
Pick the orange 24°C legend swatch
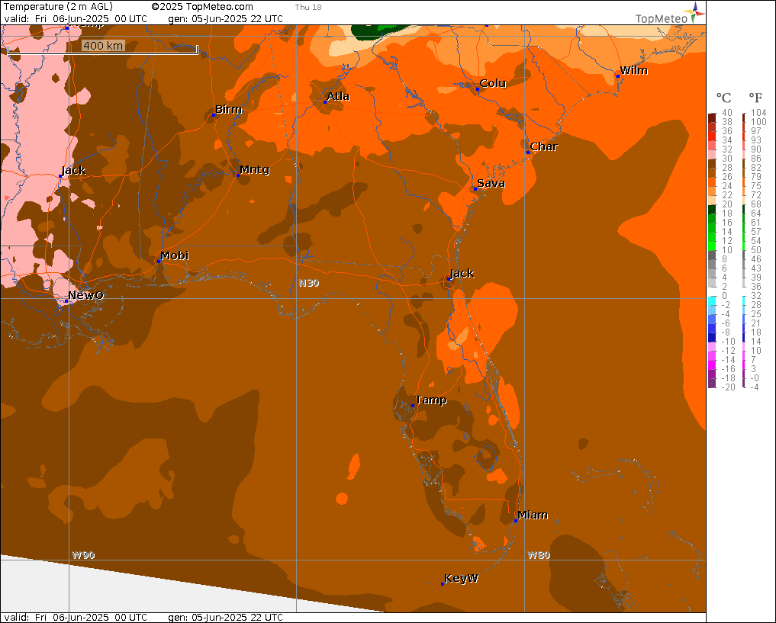pyautogui.click(x=712, y=182)
